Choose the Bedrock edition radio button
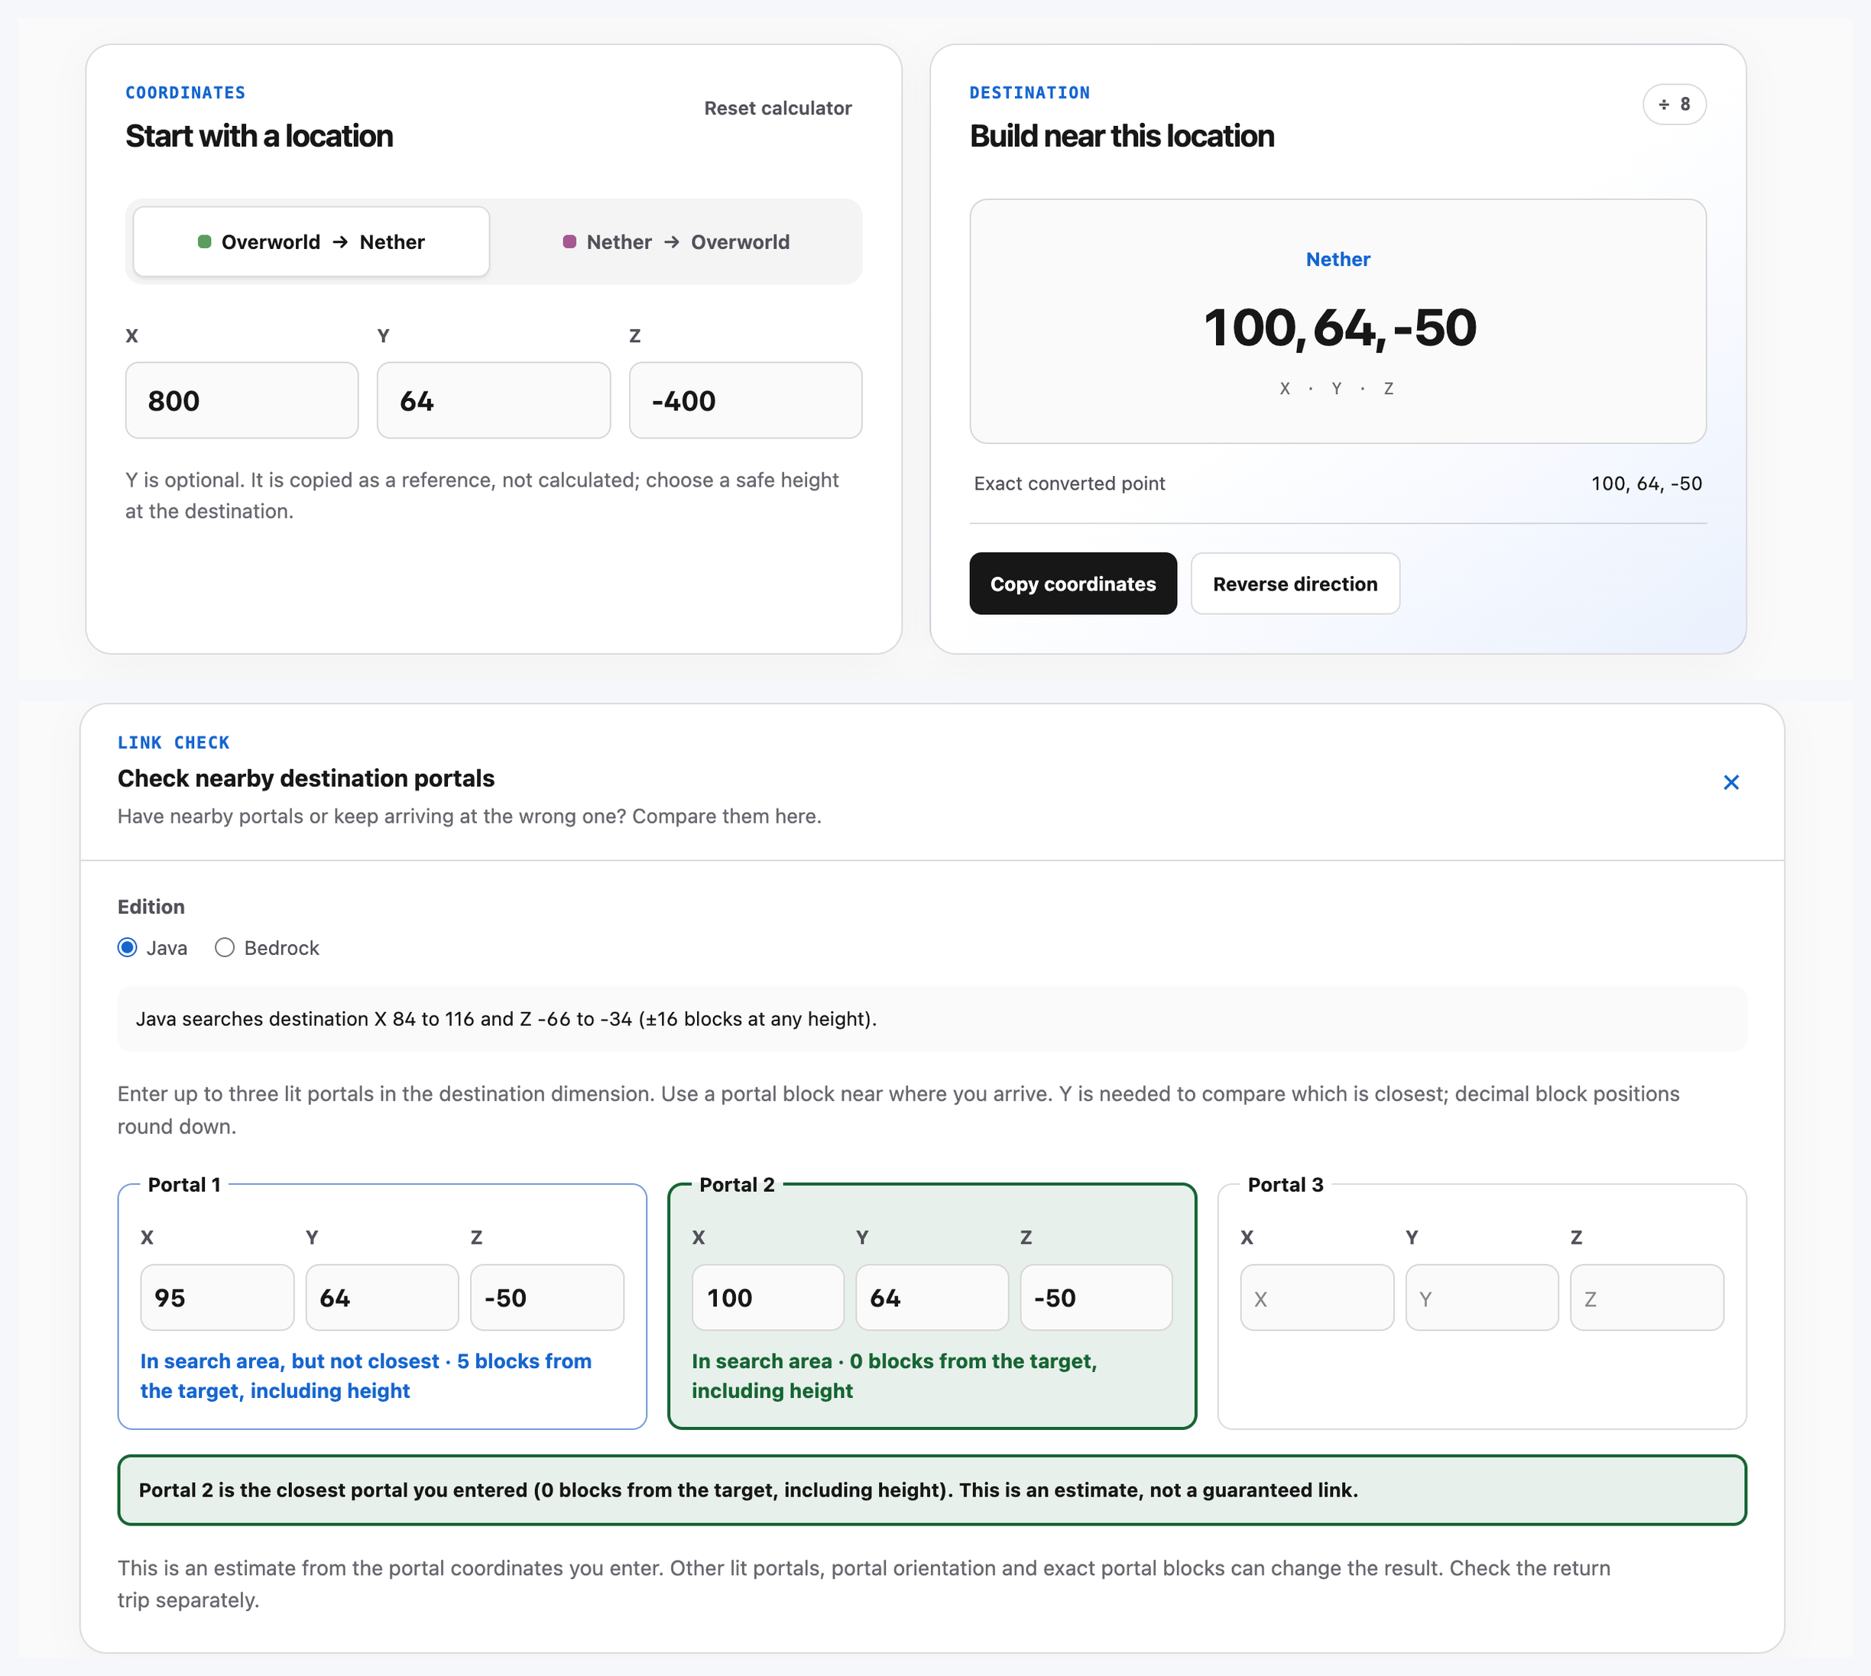The width and height of the screenshot is (1871, 1676). (225, 947)
